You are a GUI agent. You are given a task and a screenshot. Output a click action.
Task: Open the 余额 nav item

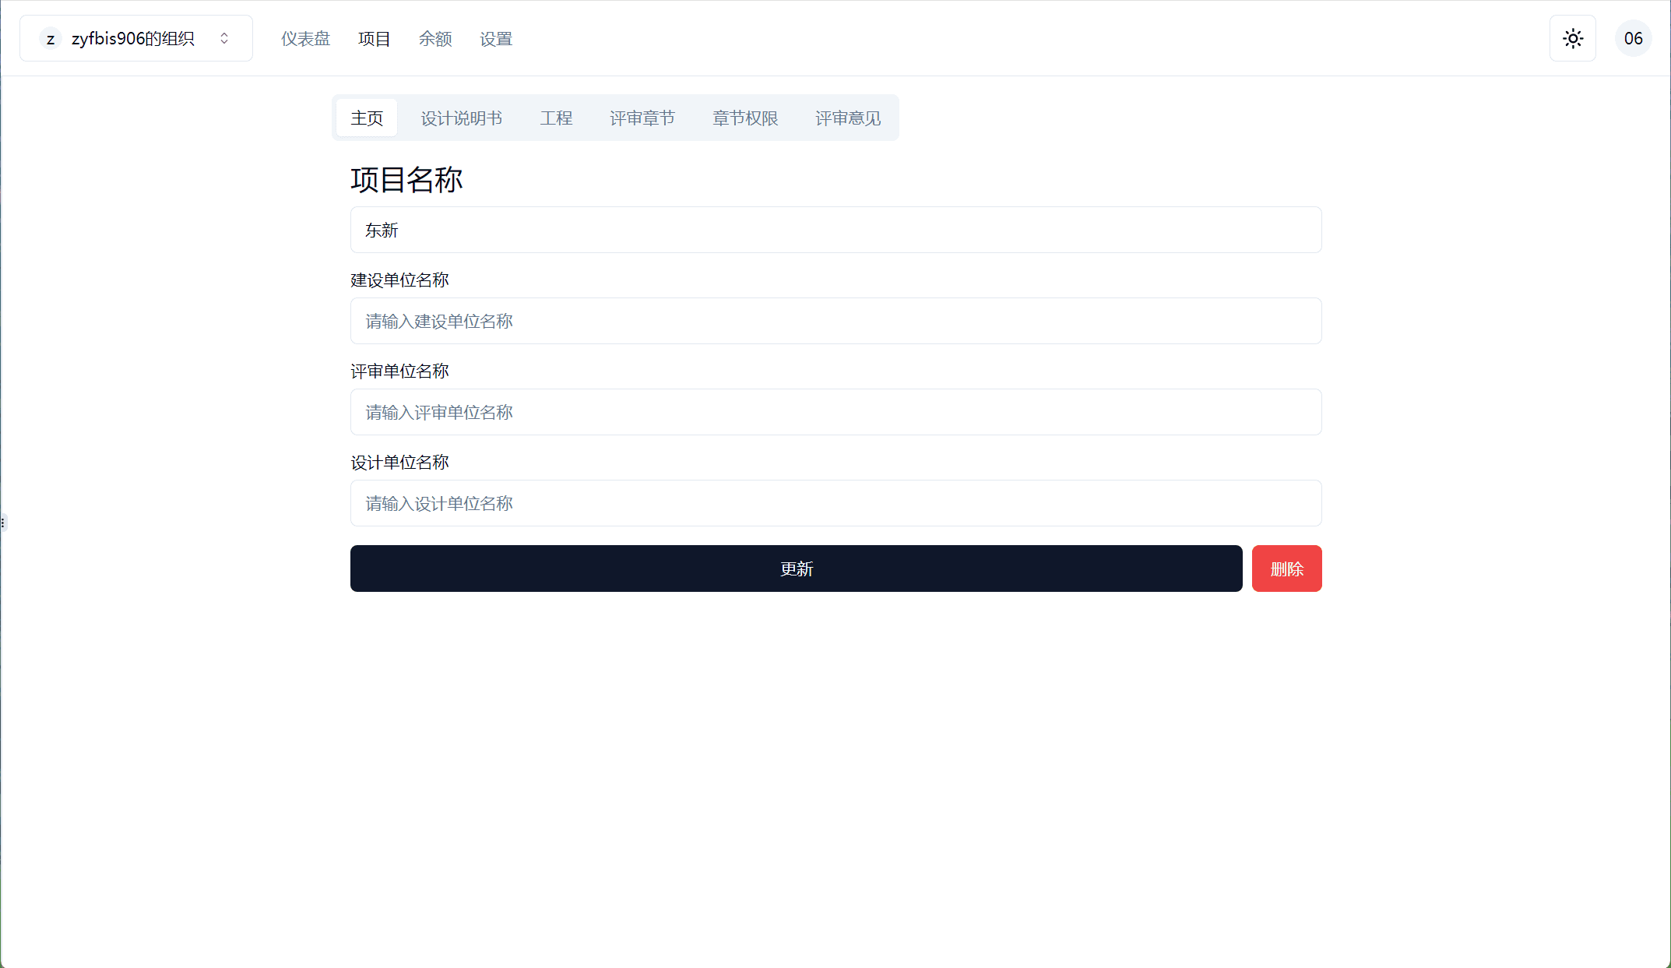click(435, 39)
